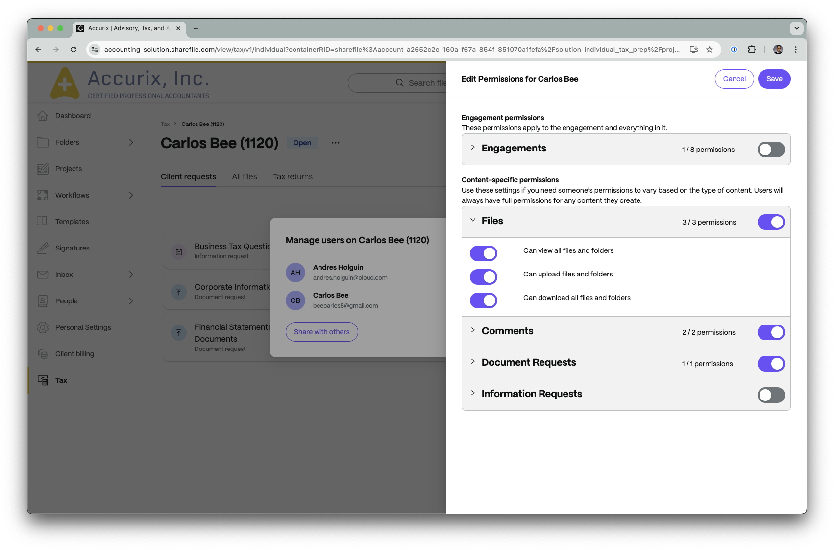Click the Carlos Bee (1120) breadcrumb text
Viewport: 834px width, 550px height.
pos(203,124)
